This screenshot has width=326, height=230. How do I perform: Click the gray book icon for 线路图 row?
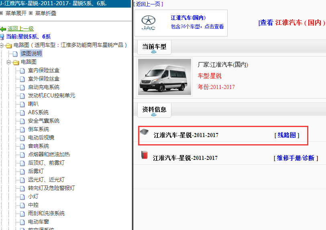coord(144,132)
